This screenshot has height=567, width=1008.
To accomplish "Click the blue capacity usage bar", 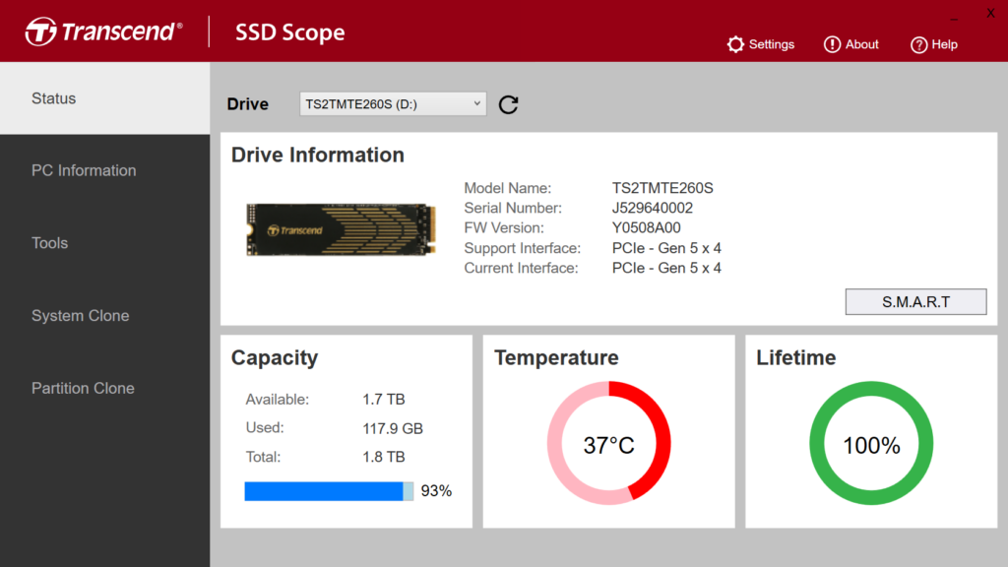I will tap(324, 491).
